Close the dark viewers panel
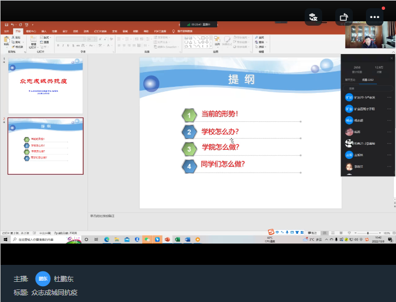396x302 pixels. pyautogui.click(x=391, y=58)
